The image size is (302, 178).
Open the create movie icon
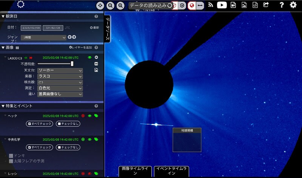coord(233,5)
